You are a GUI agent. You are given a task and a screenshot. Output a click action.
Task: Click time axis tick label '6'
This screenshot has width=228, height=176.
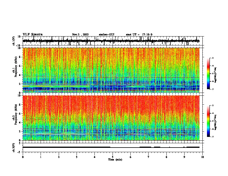coord(131,157)
